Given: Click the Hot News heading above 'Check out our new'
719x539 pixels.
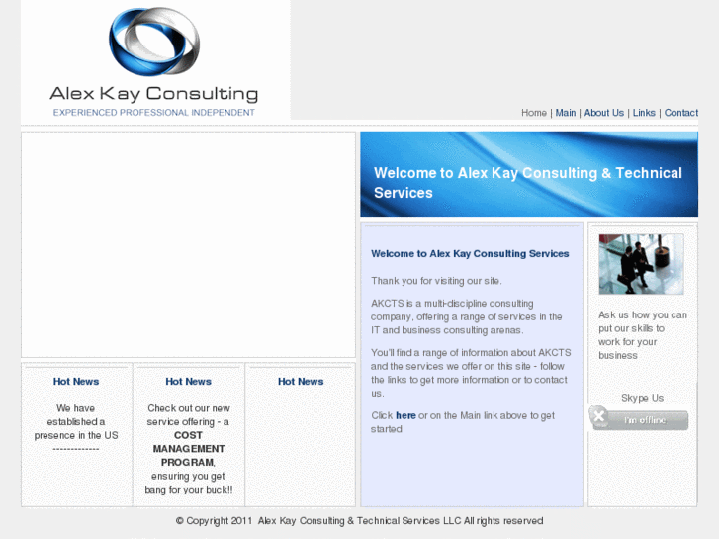Looking at the screenshot, I should click(x=189, y=381).
